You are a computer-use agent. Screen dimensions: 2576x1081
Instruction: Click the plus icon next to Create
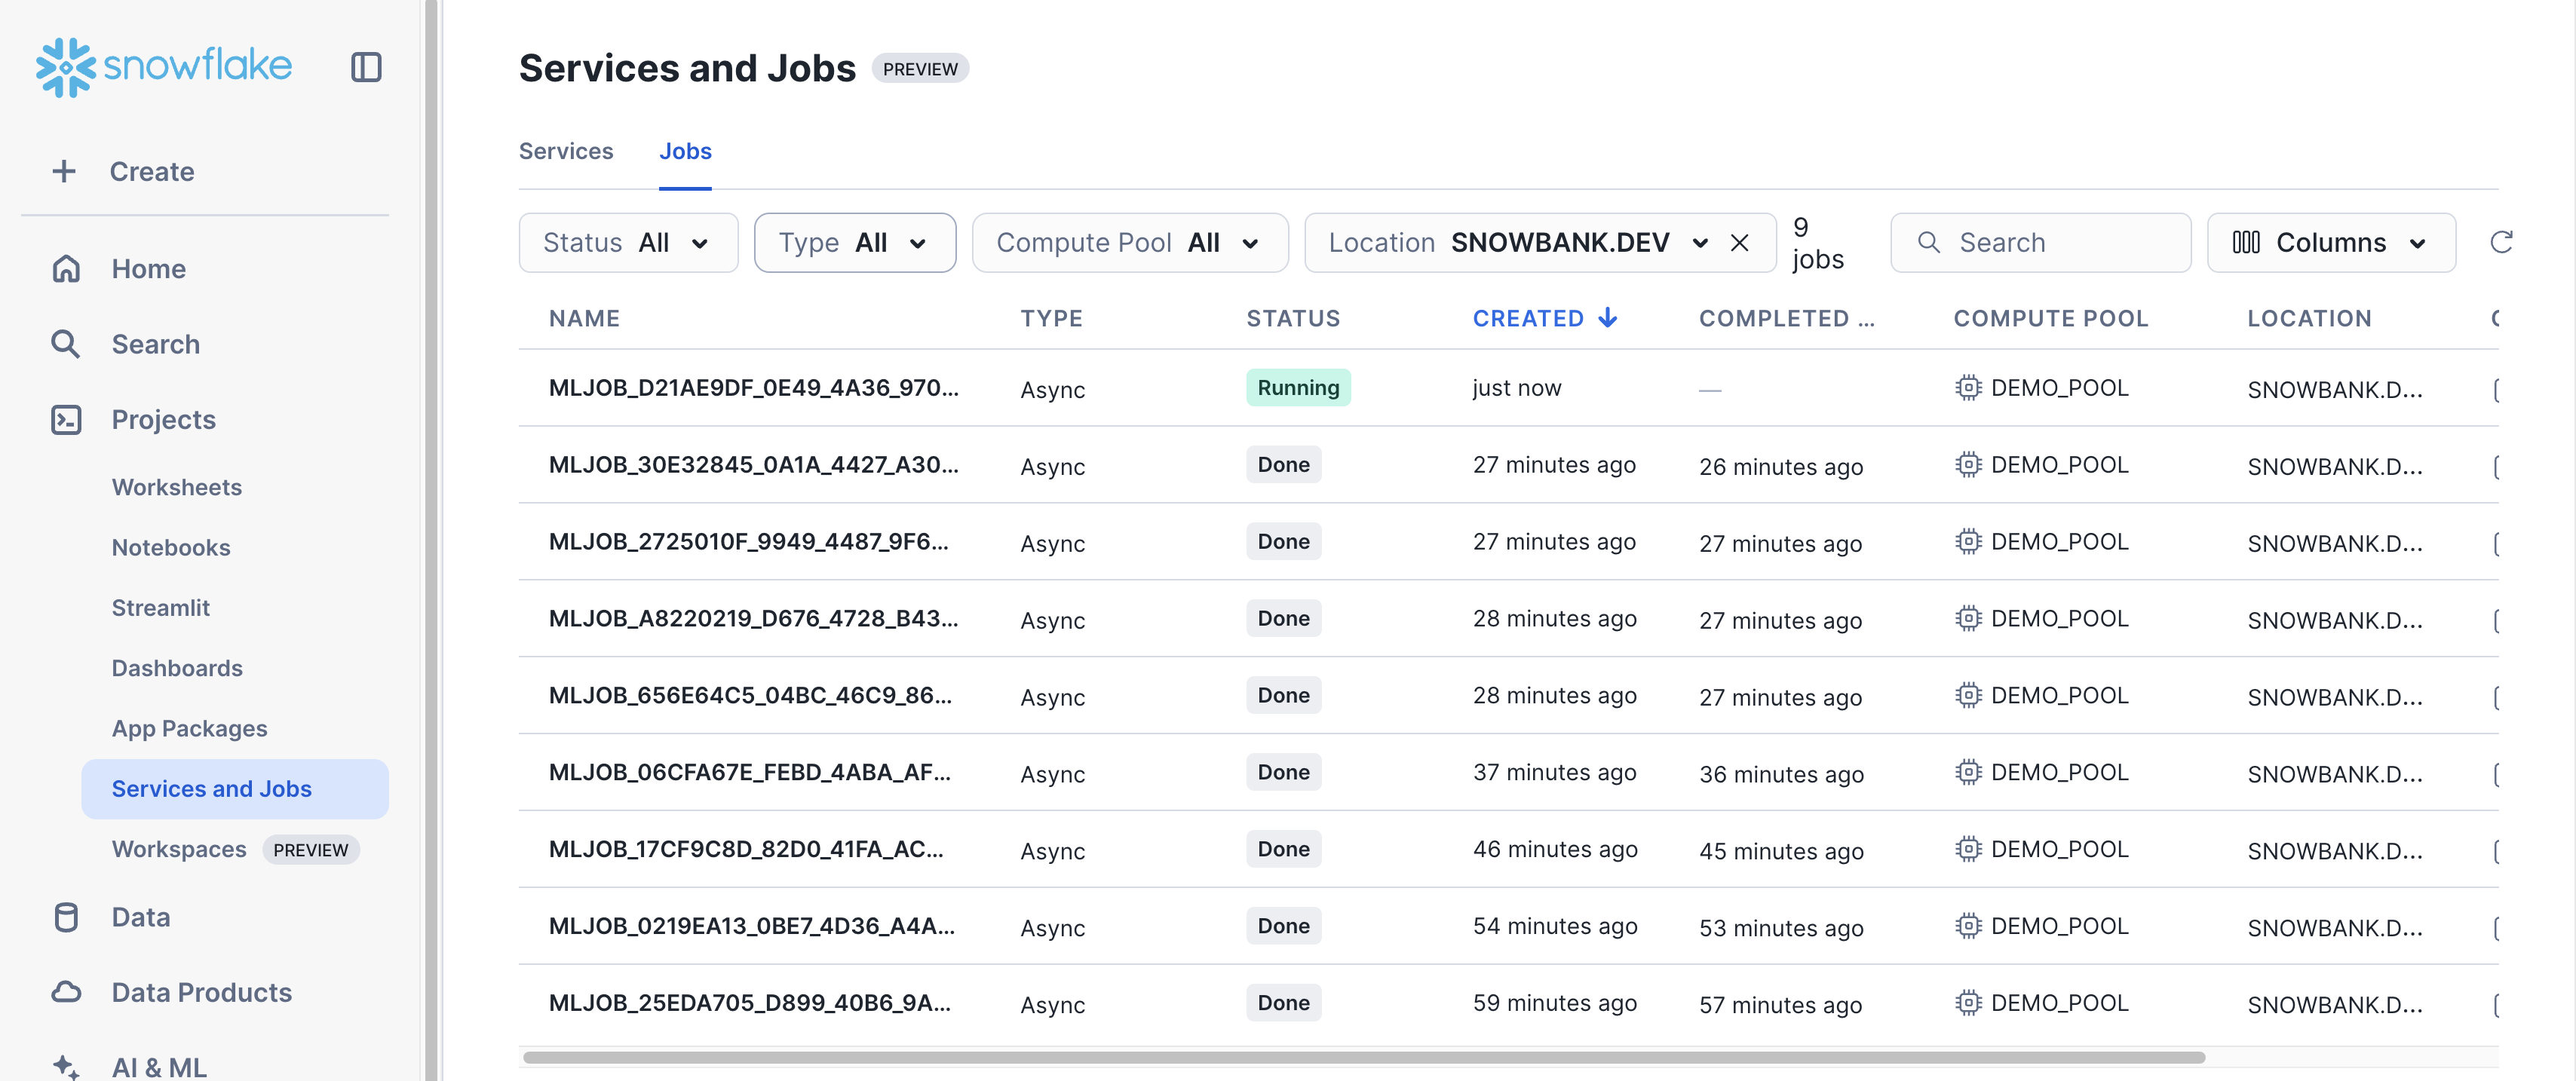pyautogui.click(x=64, y=171)
